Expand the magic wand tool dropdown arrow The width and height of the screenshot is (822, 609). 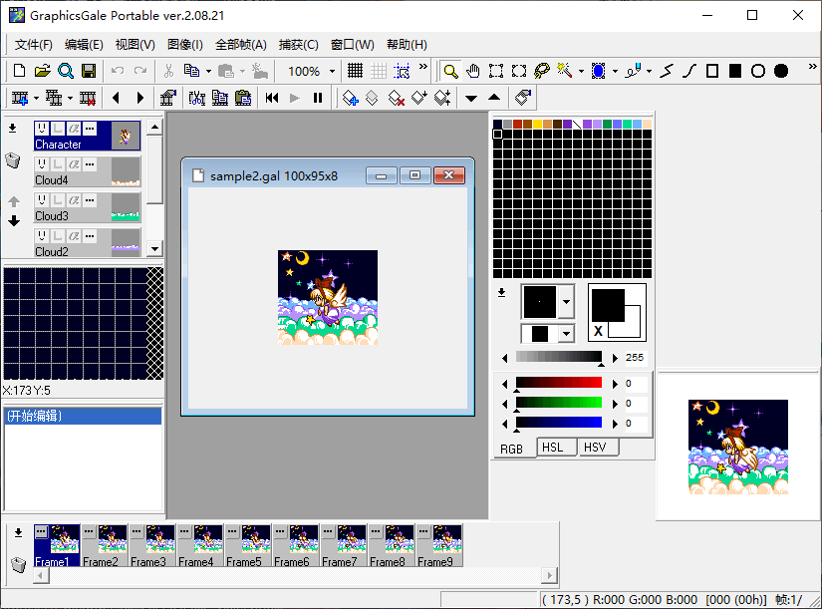tap(581, 72)
